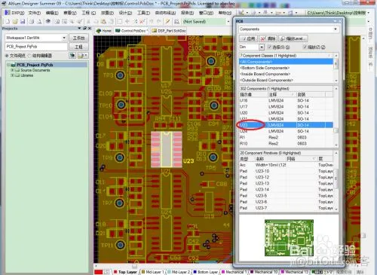Open the Components mode dropdown in the PCB panel
Image resolution: width=377 pixels, height=275 pixels.
click(336, 29)
